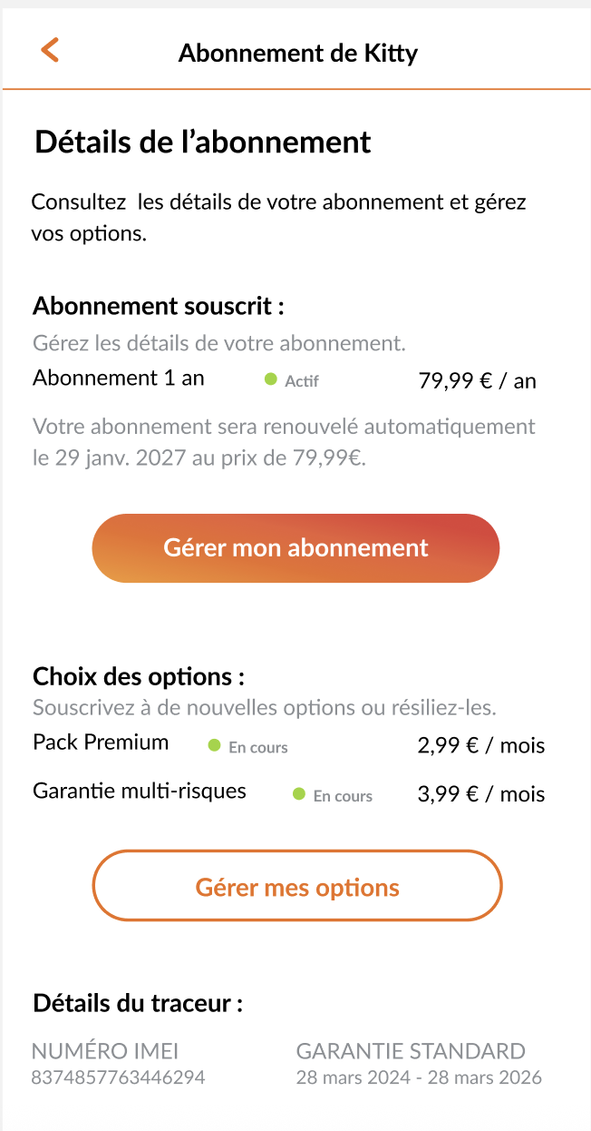Screen dimensions: 591x1131
Task: Select the Abonnement 1 an label
Action: point(119,379)
